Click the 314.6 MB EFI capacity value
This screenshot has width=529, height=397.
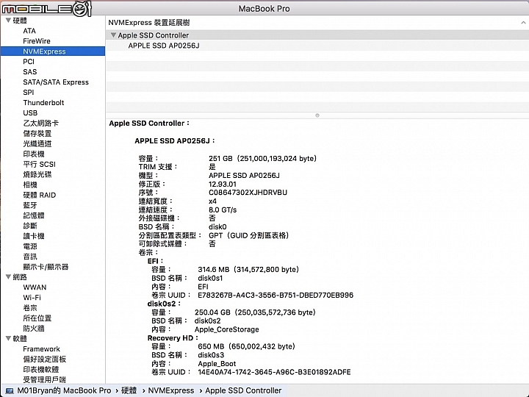click(x=248, y=270)
